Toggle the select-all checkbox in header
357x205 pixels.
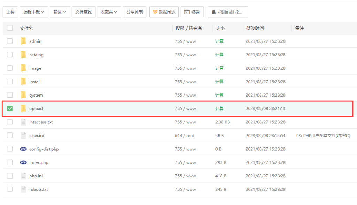tap(10, 28)
